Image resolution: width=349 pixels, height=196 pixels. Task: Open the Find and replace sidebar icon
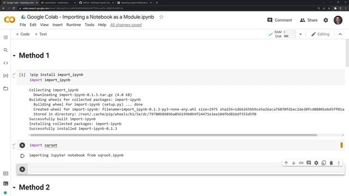point(5,50)
